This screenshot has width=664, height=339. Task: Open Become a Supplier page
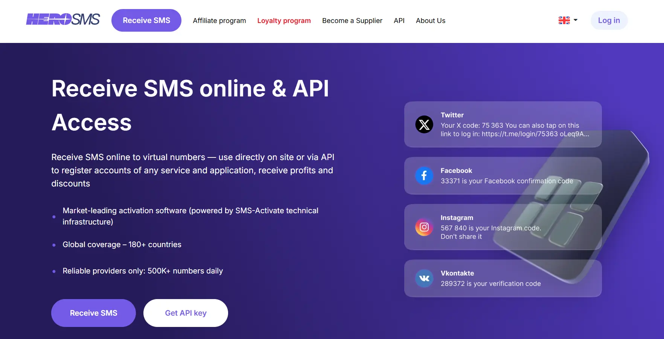pyautogui.click(x=352, y=21)
